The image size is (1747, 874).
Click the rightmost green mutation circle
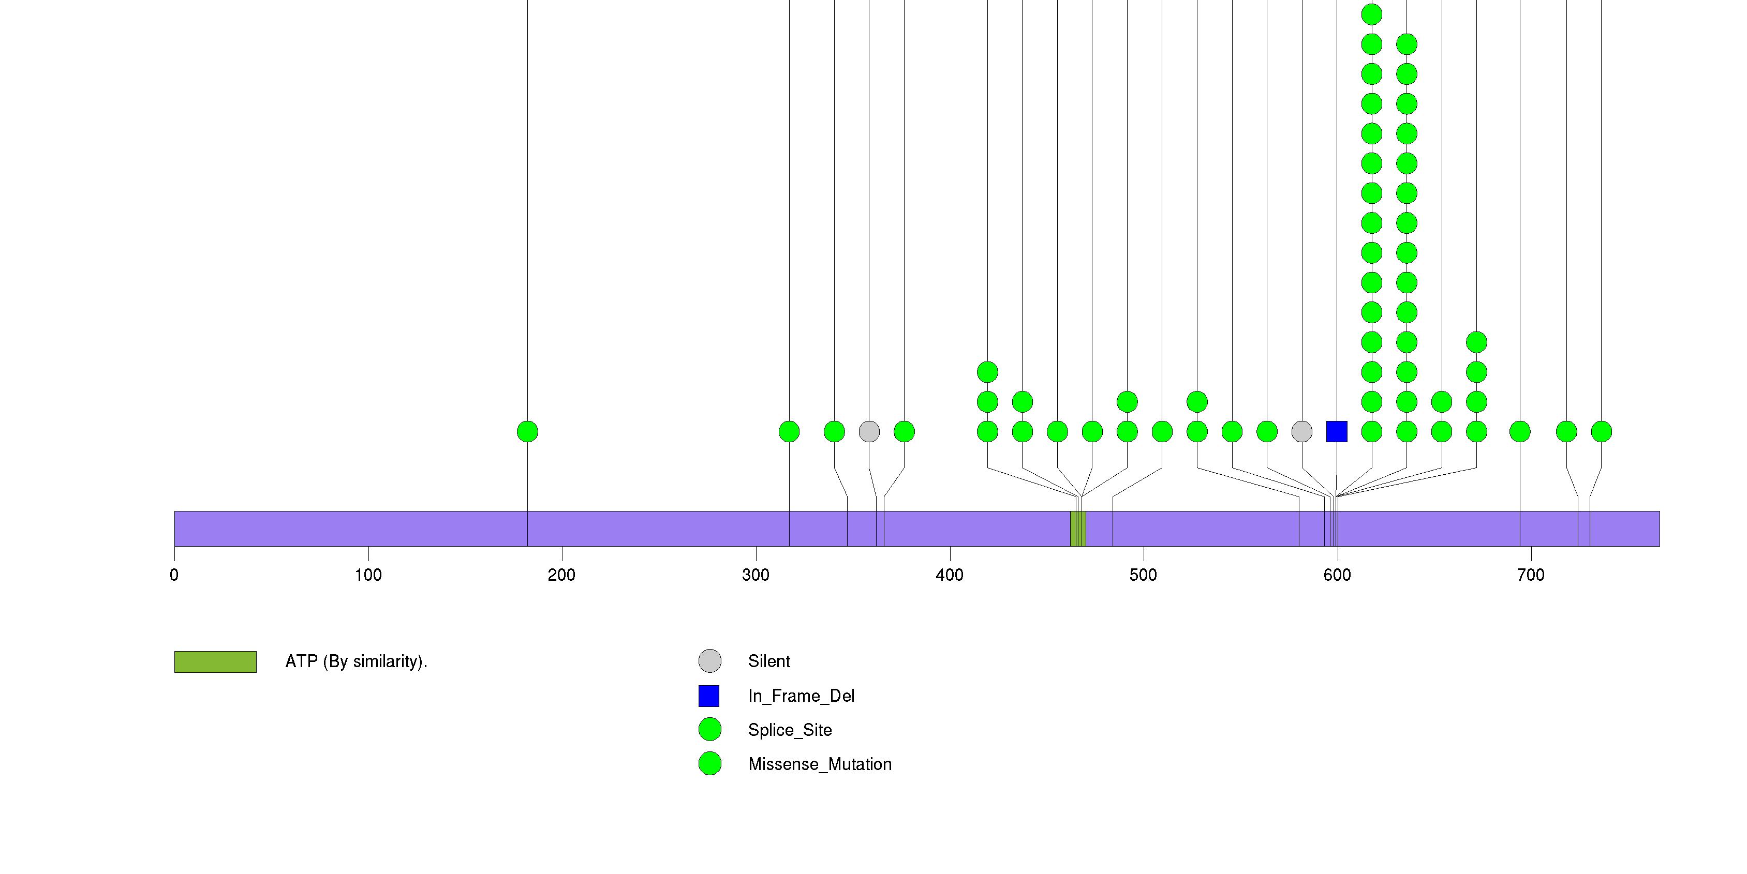(x=1601, y=432)
